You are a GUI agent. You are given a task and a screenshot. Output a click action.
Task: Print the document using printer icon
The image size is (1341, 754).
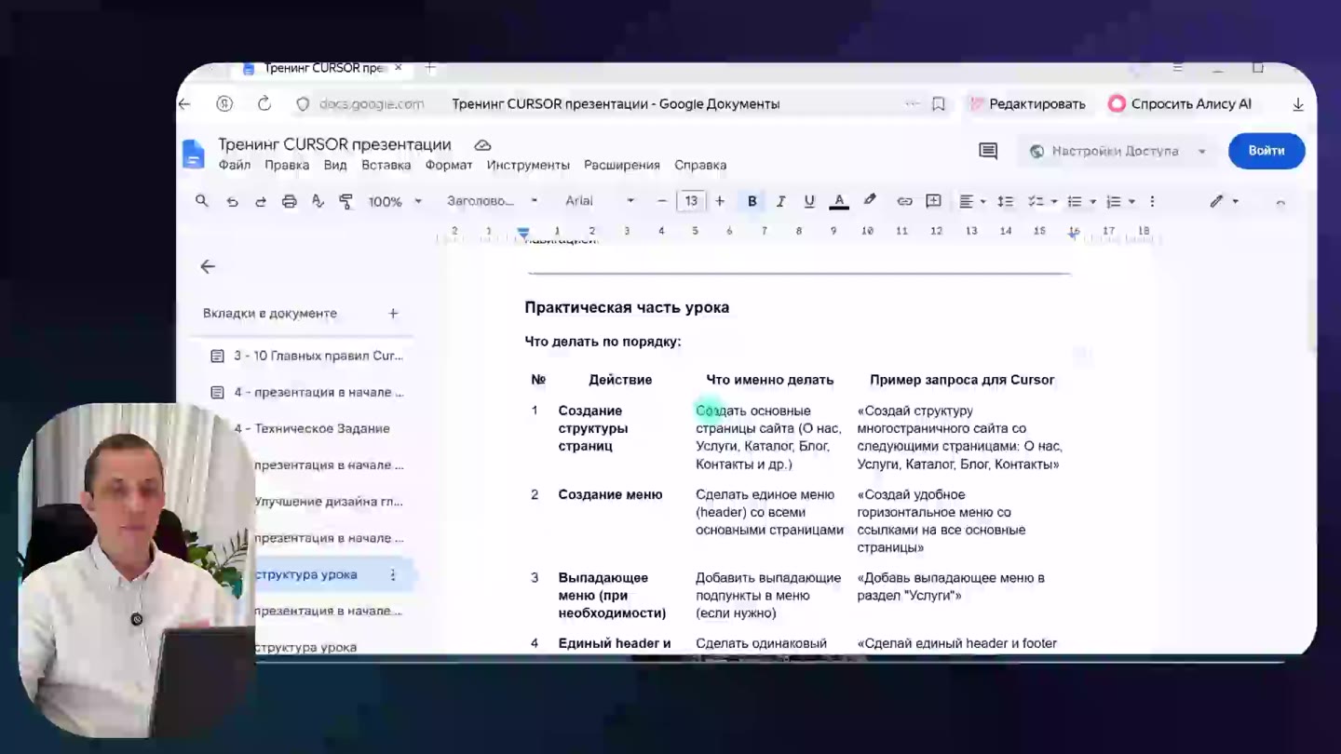coord(290,201)
